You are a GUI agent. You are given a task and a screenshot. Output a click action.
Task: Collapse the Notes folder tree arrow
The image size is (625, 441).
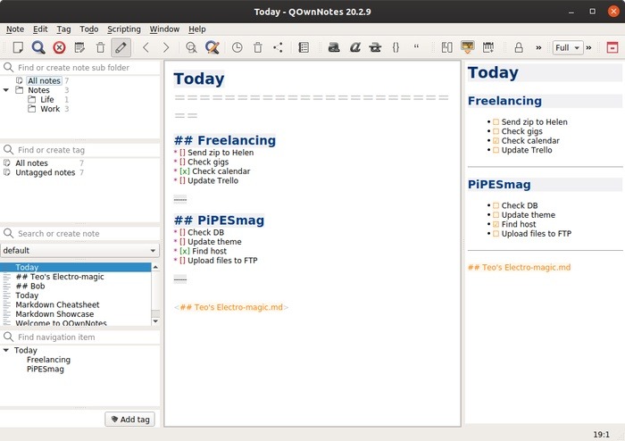tap(6, 90)
